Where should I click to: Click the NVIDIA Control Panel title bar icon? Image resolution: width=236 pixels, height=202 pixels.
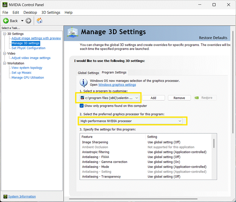[x=5, y=5]
